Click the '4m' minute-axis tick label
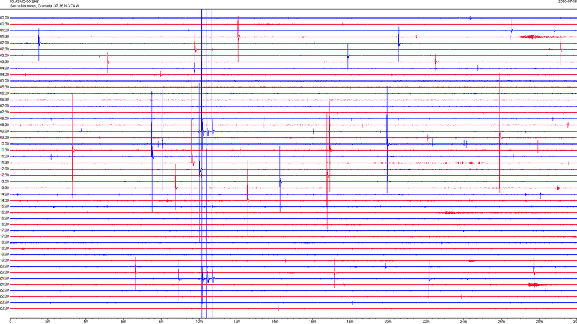 click(x=86, y=322)
